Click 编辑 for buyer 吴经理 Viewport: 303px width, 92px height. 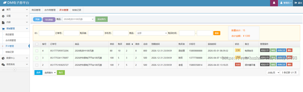click(x=273, y=50)
